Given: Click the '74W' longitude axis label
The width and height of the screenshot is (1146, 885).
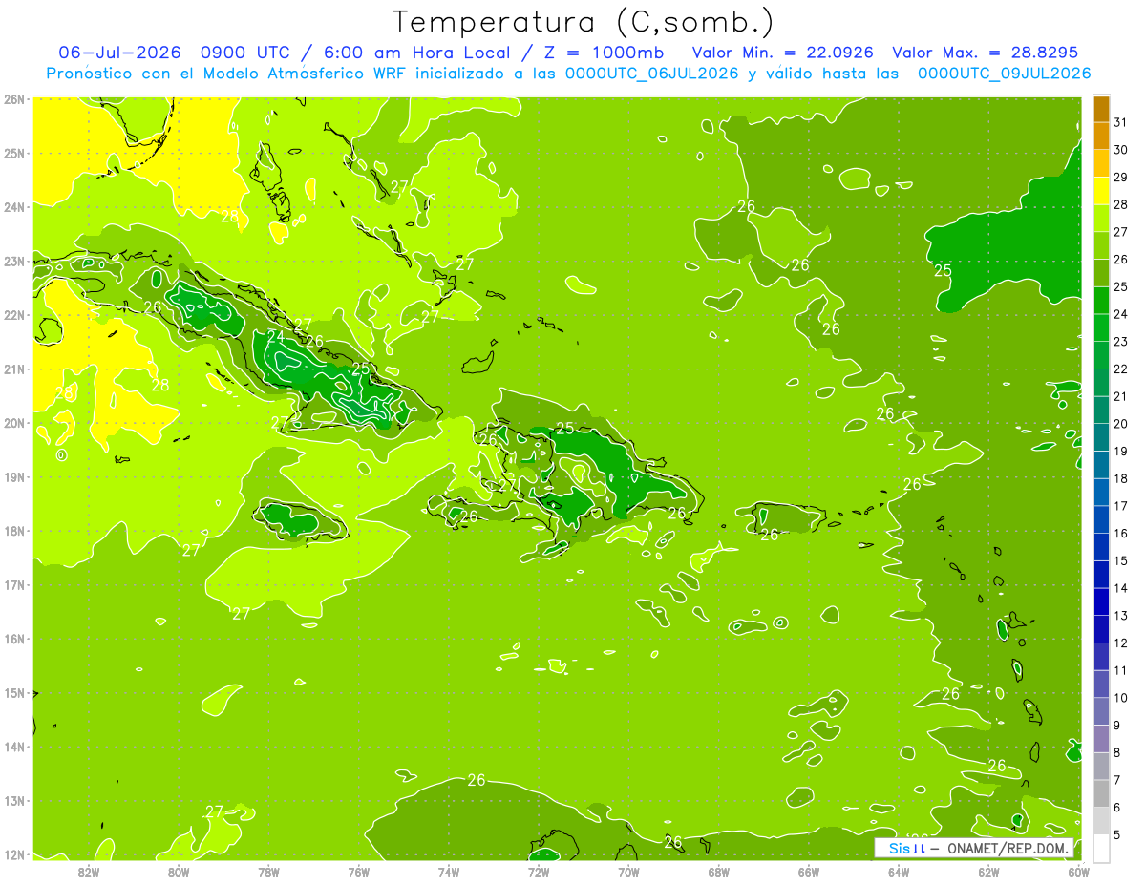Looking at the screenshot, I should (x=449, y=872).
